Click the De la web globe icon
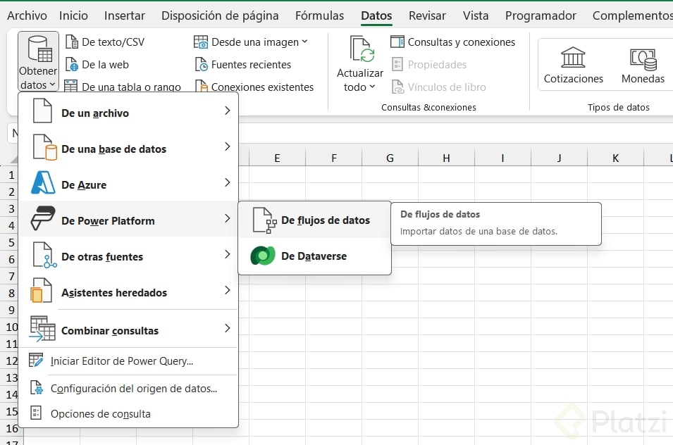Image resolution: width=673 pixels, height=445 pixels. tap(71, 65)
